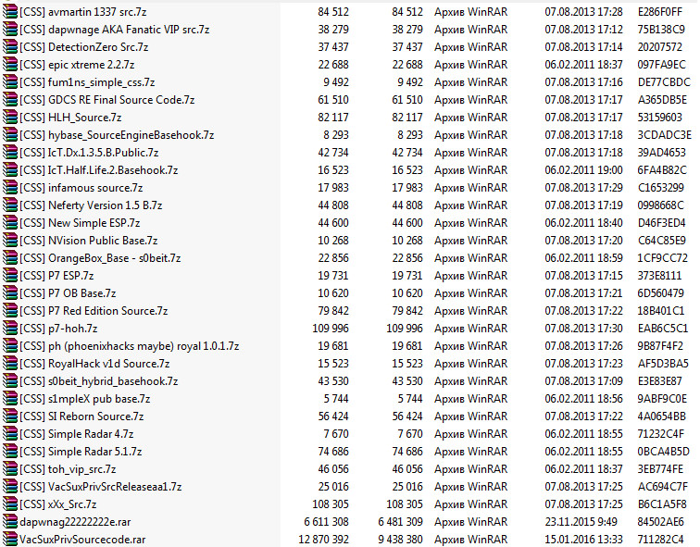Click the CRC value 4A0654BB

click(x=662, y=416)
